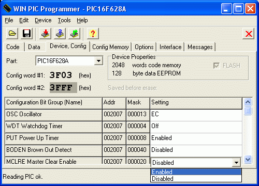Click the save floppy disk icon

tap(26, 34)
